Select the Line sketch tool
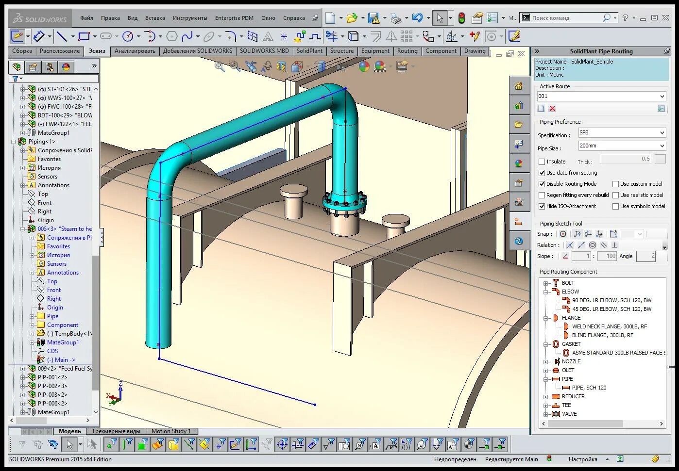The width and height of the screenshot is (679, 471). 62,36
